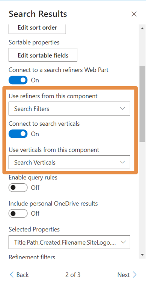Go Back to the previous page
The height and width of the screenshot is (289, 146).
point(19,275)
